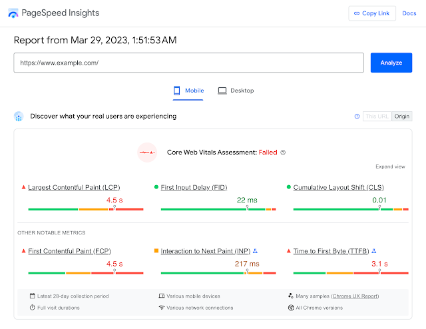This screenshot has height=329, width=426.
Task: Click the PageSpeed Insights logo icon
Action: click(x=13, y=13)
